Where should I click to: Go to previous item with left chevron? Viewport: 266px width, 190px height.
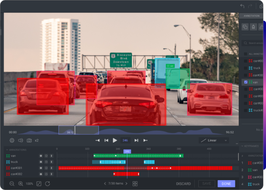tap(105, 184)
